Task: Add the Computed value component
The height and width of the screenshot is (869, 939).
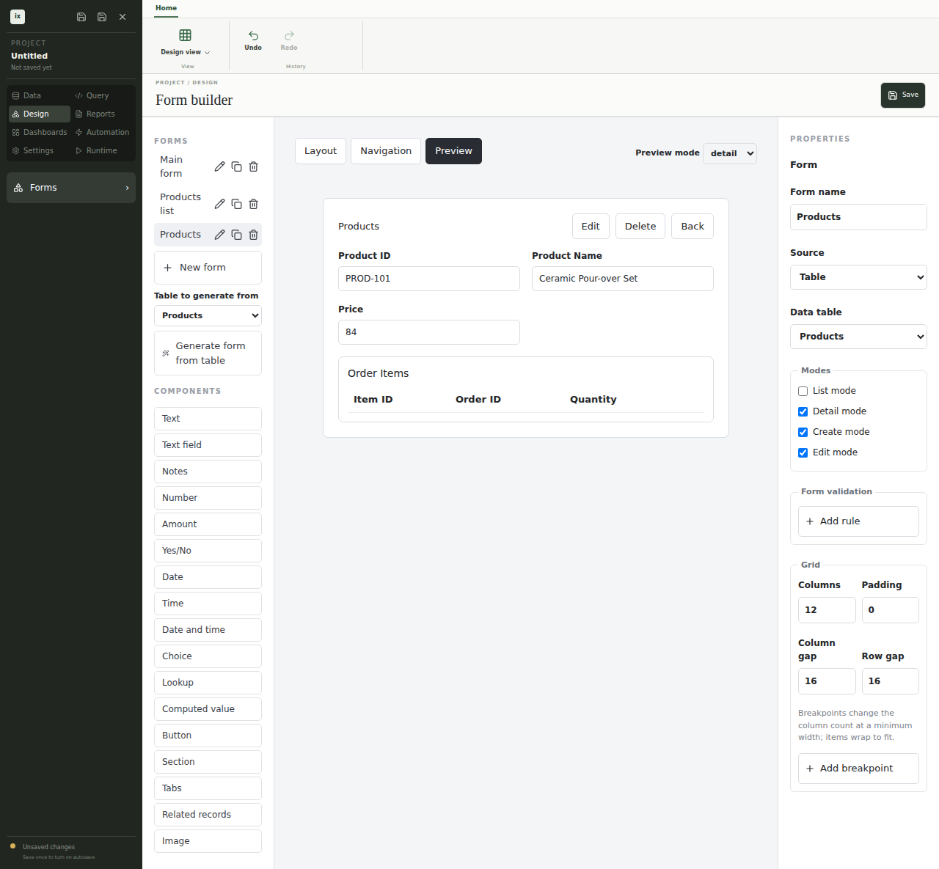Action: [x=208, y=709]
